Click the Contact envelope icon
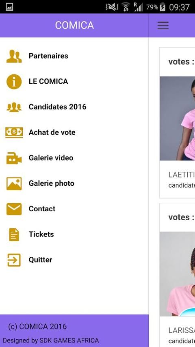The height and width of the screenshot is (347, 195). (14, 209)
